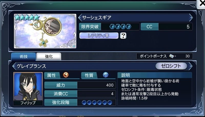
Task: Toggle the レアリティ零 rarity button
Action: 99,36
